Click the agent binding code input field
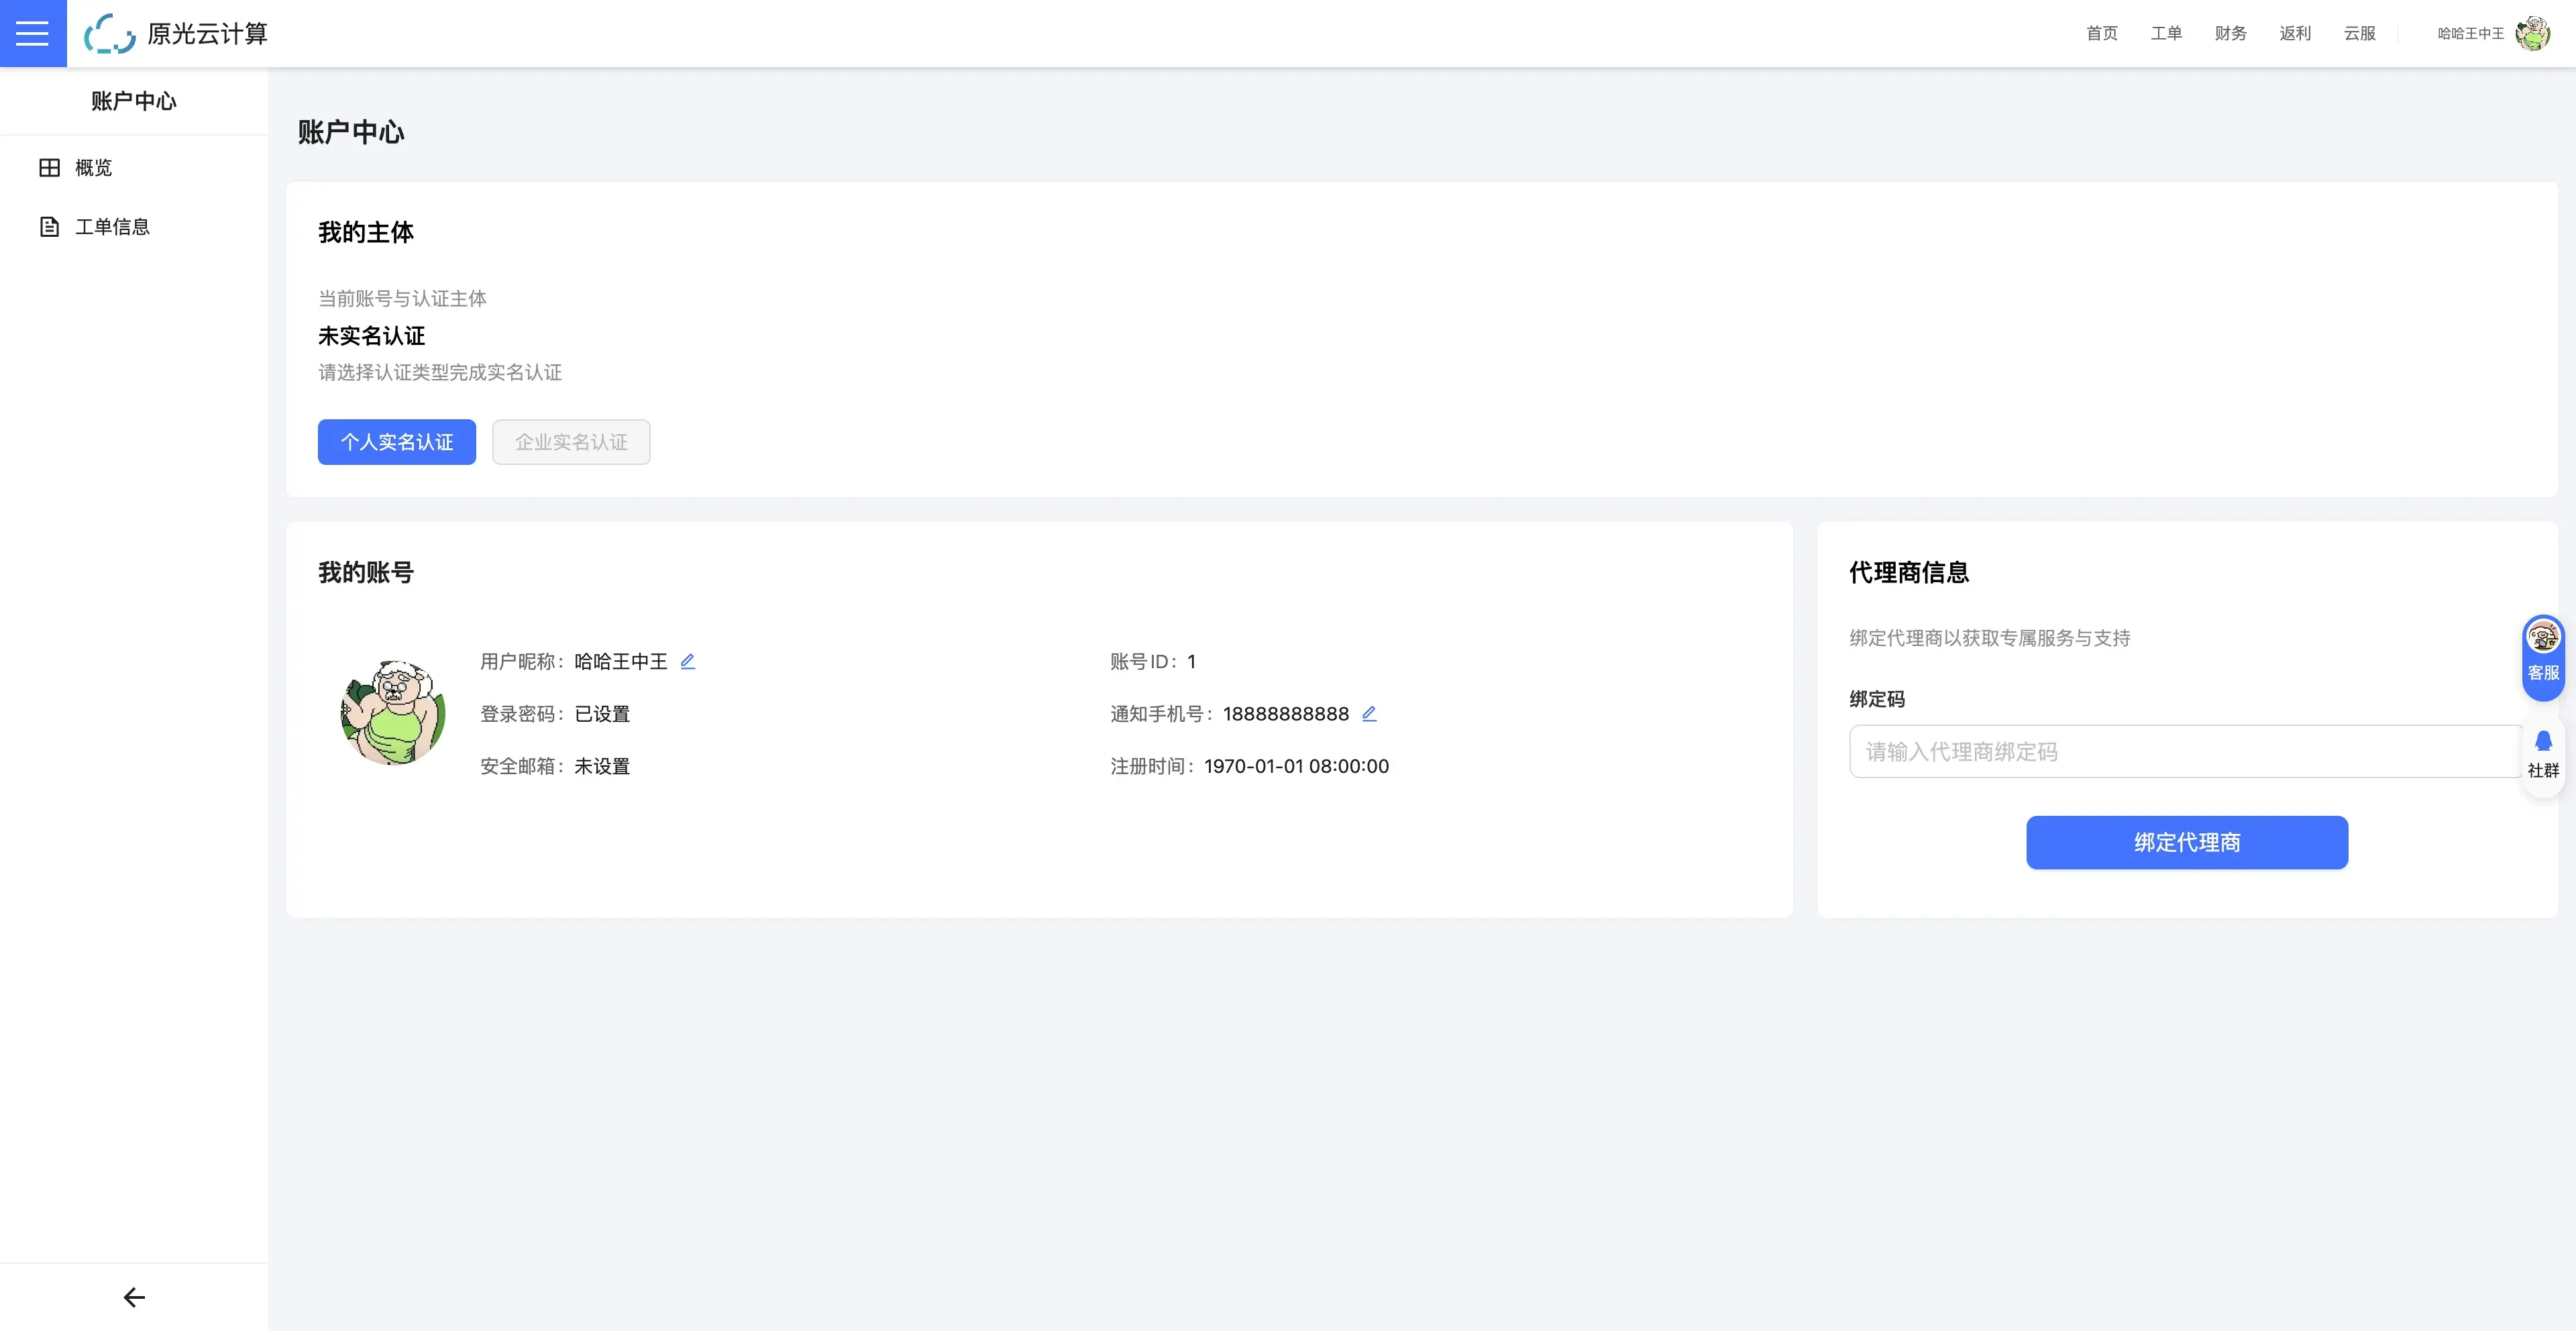This screenshot has width=2576, height=1331. 2186,751
